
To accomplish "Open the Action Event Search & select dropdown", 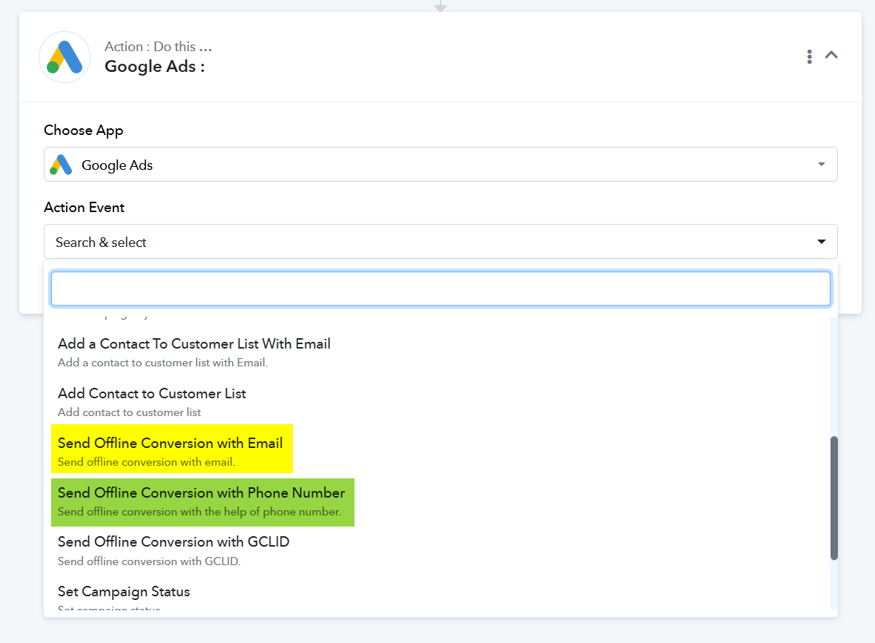I will point(440,242).
